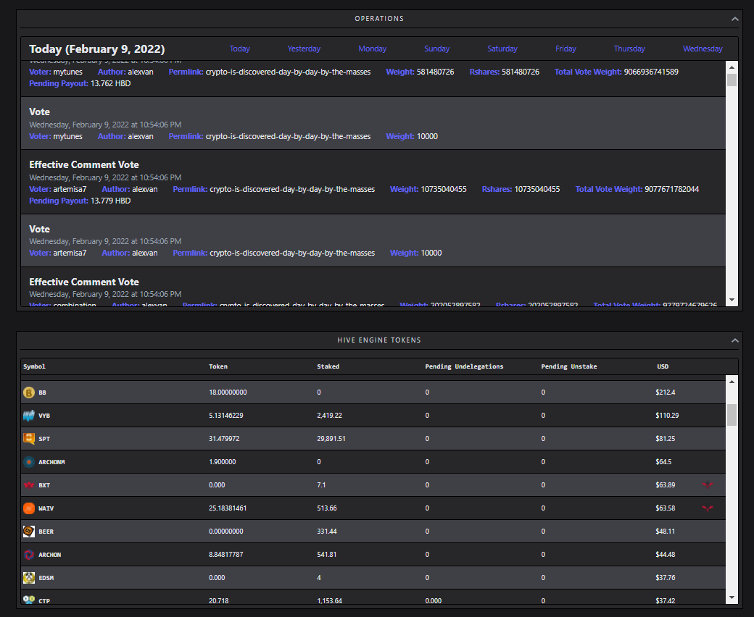Click Pending Payout 13.779 HBD value

coord(111,201)
